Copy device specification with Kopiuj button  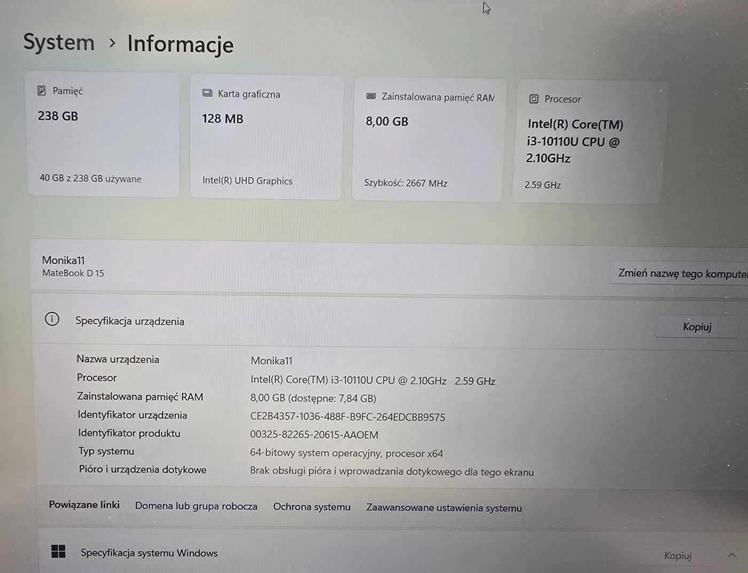click(697, 326)
